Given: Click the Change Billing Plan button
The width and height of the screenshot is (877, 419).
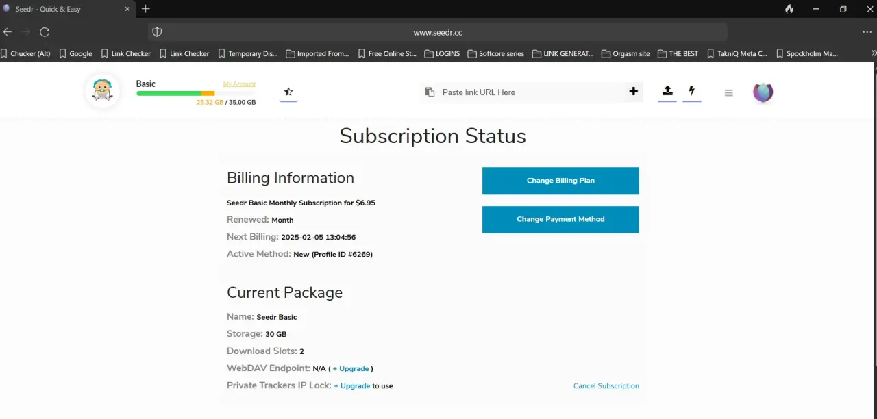Looking at the screenshot, I should click(560, 181).
